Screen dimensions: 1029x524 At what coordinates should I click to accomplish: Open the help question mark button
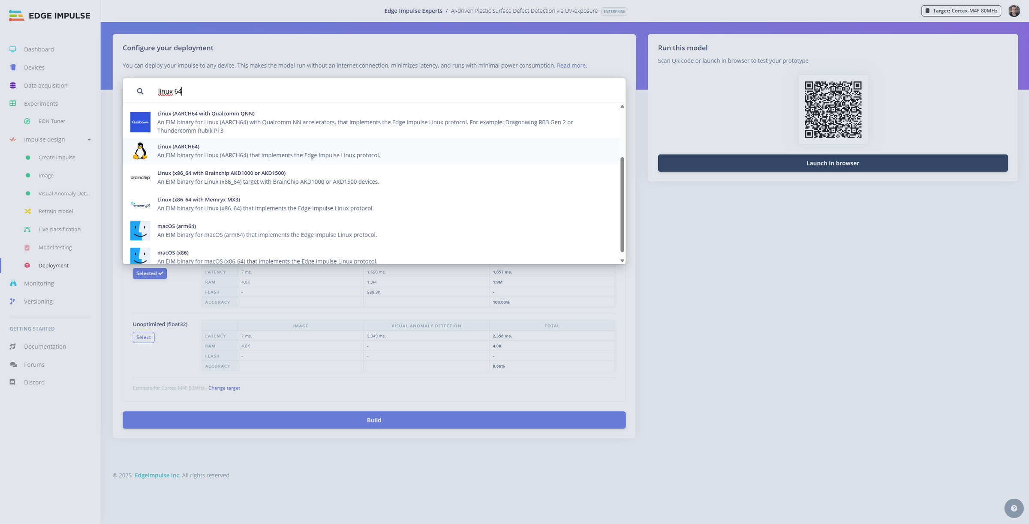(x=1014, y=508)
